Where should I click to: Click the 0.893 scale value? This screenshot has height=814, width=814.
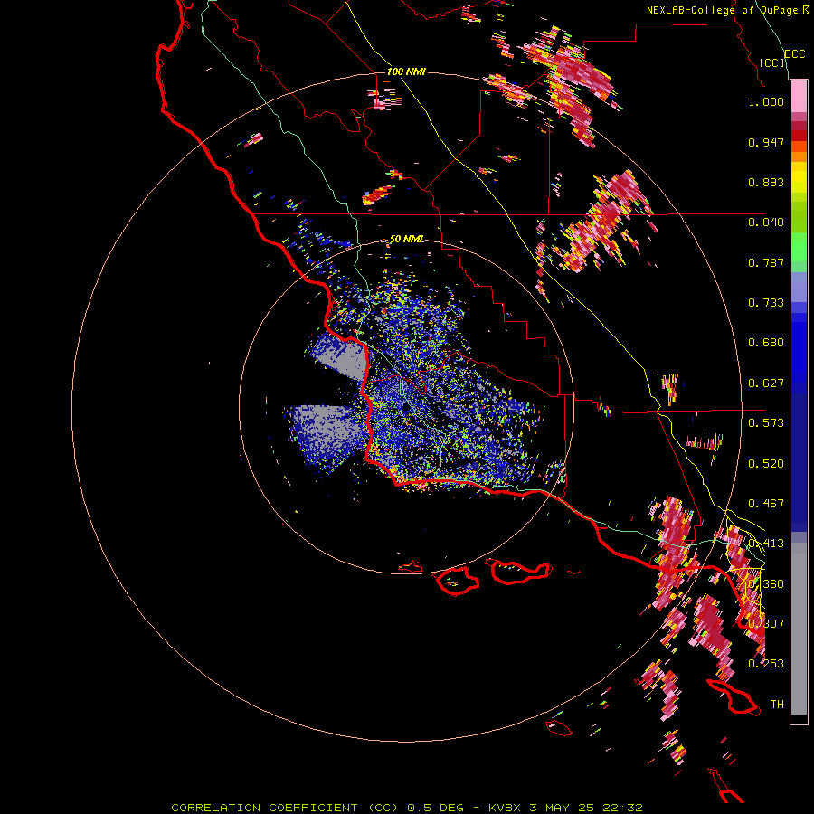pos(766,182)
